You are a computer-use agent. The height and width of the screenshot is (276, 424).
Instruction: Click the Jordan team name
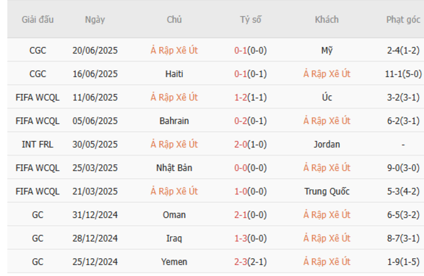point(327,144)
